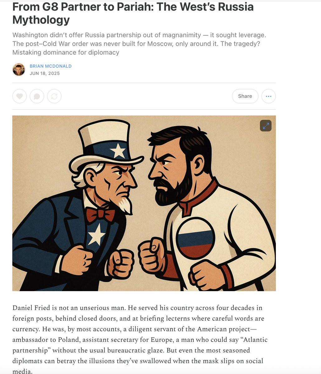Screen dimensions: 321x374
Task: Click the Share button
Action: click(x=245, y=96)
